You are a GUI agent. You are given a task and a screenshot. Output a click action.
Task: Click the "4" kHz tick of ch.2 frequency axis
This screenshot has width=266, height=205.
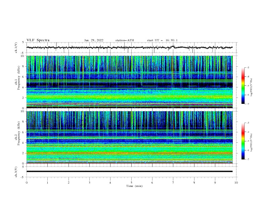[x=23, y=143]
